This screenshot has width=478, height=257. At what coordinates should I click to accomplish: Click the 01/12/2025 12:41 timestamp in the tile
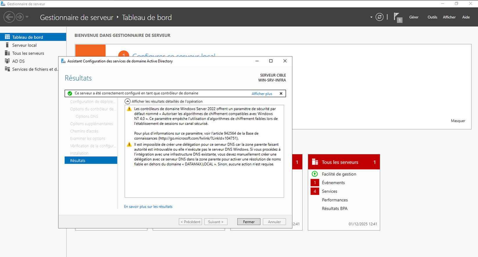(363, 224)
